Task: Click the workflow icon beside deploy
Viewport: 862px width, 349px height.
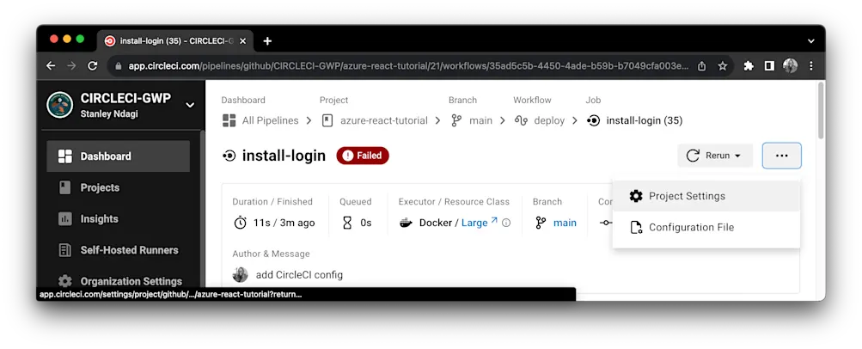Action: pyautogui.click(x=521, y=120)
